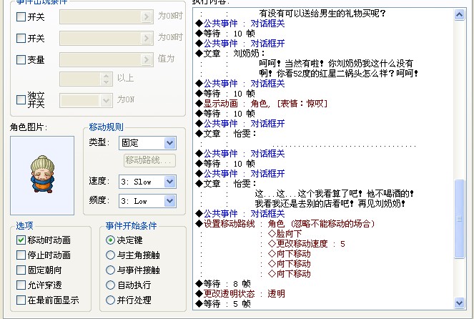Click the old lady character graphic
474x319 pixels.
(42, 175)
